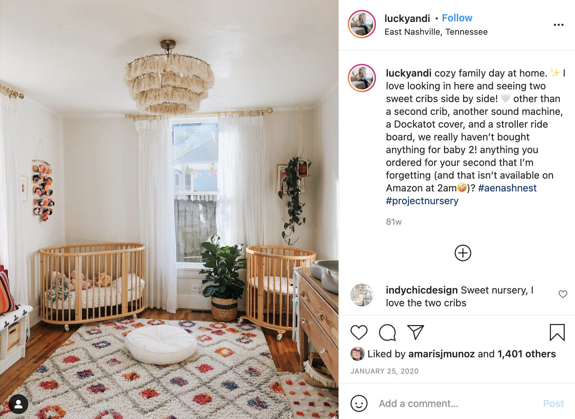Click the January 25, 2020 timestamp
The image size is (575, 419).
tap(385, 371)
